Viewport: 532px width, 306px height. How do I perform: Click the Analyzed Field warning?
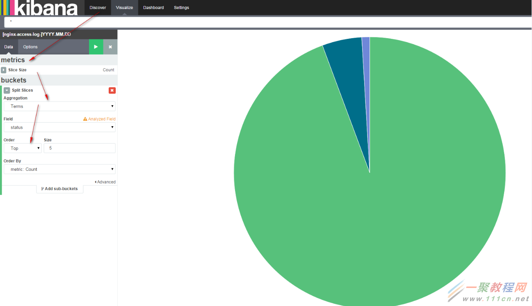point(99,119)
